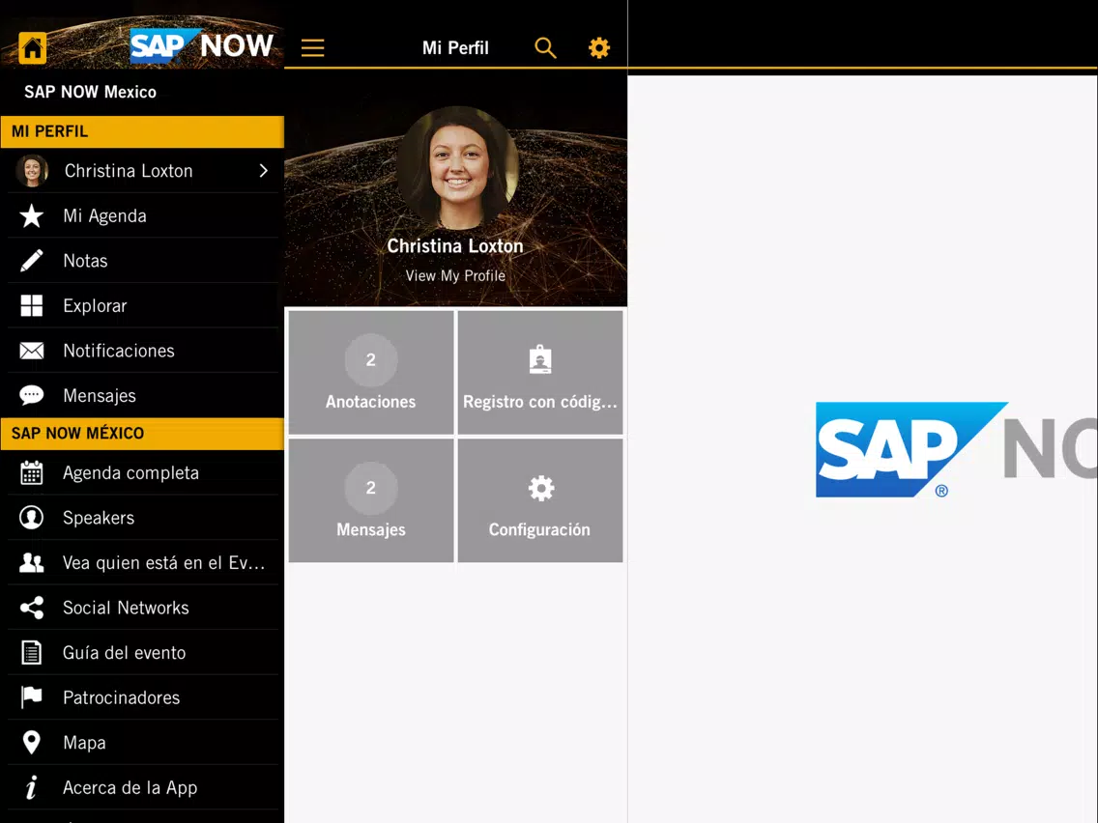
Task: Open the Mensajes speech bubble icon in sidebar
Action: [x=32, y=395]
